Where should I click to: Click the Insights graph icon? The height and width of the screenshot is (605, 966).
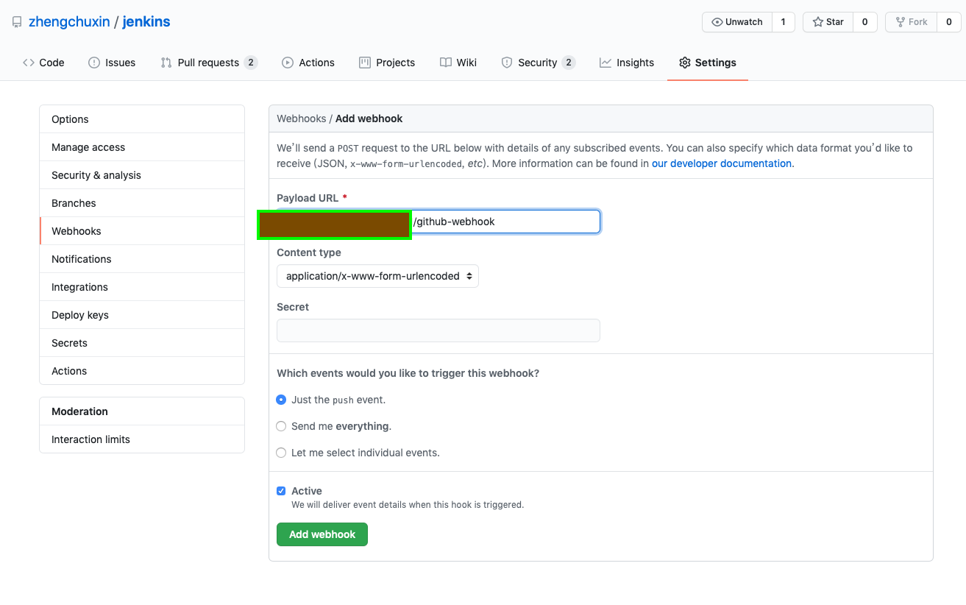605,63
